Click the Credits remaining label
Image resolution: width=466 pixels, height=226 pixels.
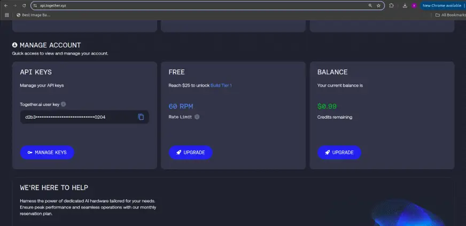click(x=335, y=118)
